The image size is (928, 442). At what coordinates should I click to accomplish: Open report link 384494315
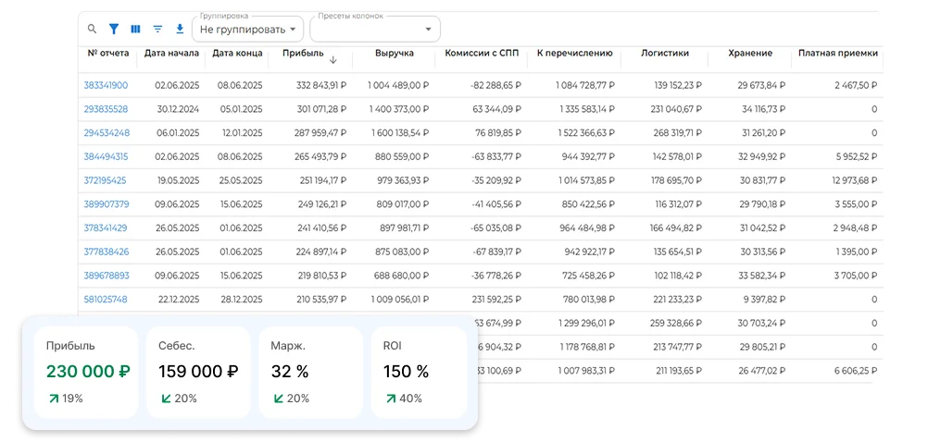[x=106, y=156]
